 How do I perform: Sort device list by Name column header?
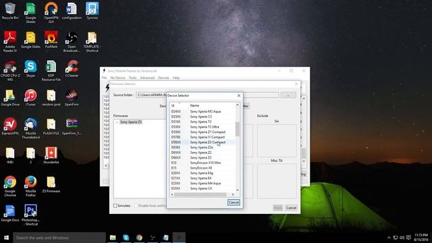click(211, 105)
